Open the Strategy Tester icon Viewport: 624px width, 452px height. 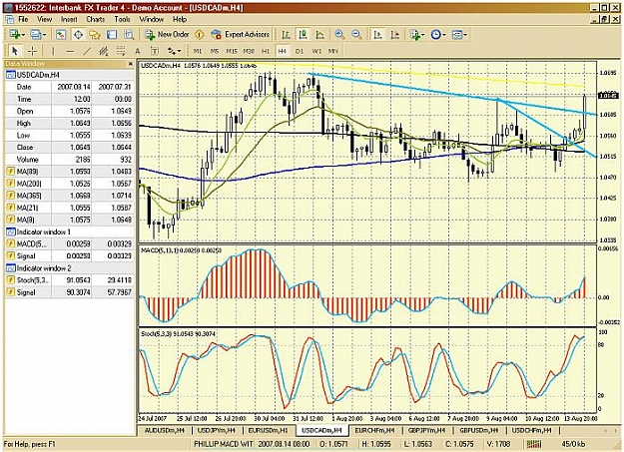129,35
